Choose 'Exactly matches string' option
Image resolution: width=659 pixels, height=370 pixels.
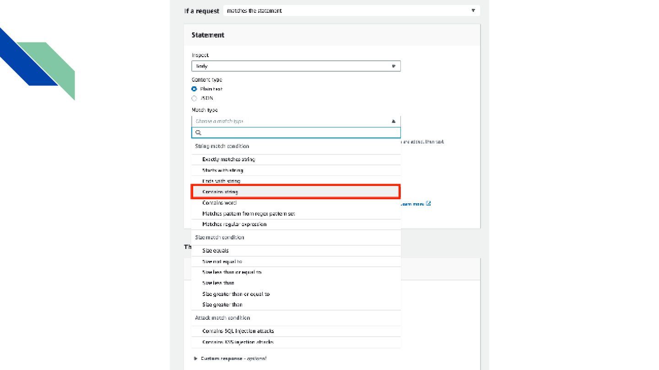(x=296, y=159)
